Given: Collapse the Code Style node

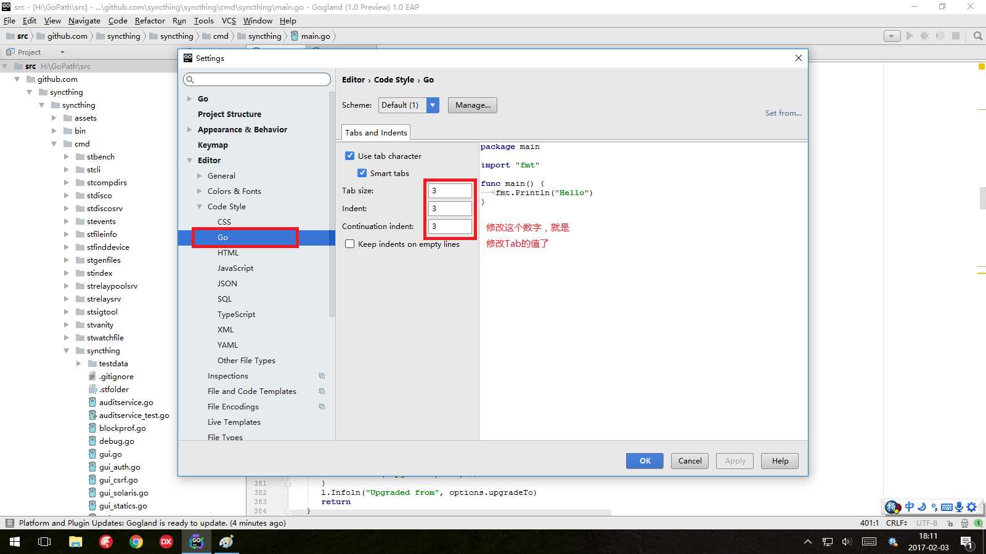Looking at the screenshot, I should point(200,206).
